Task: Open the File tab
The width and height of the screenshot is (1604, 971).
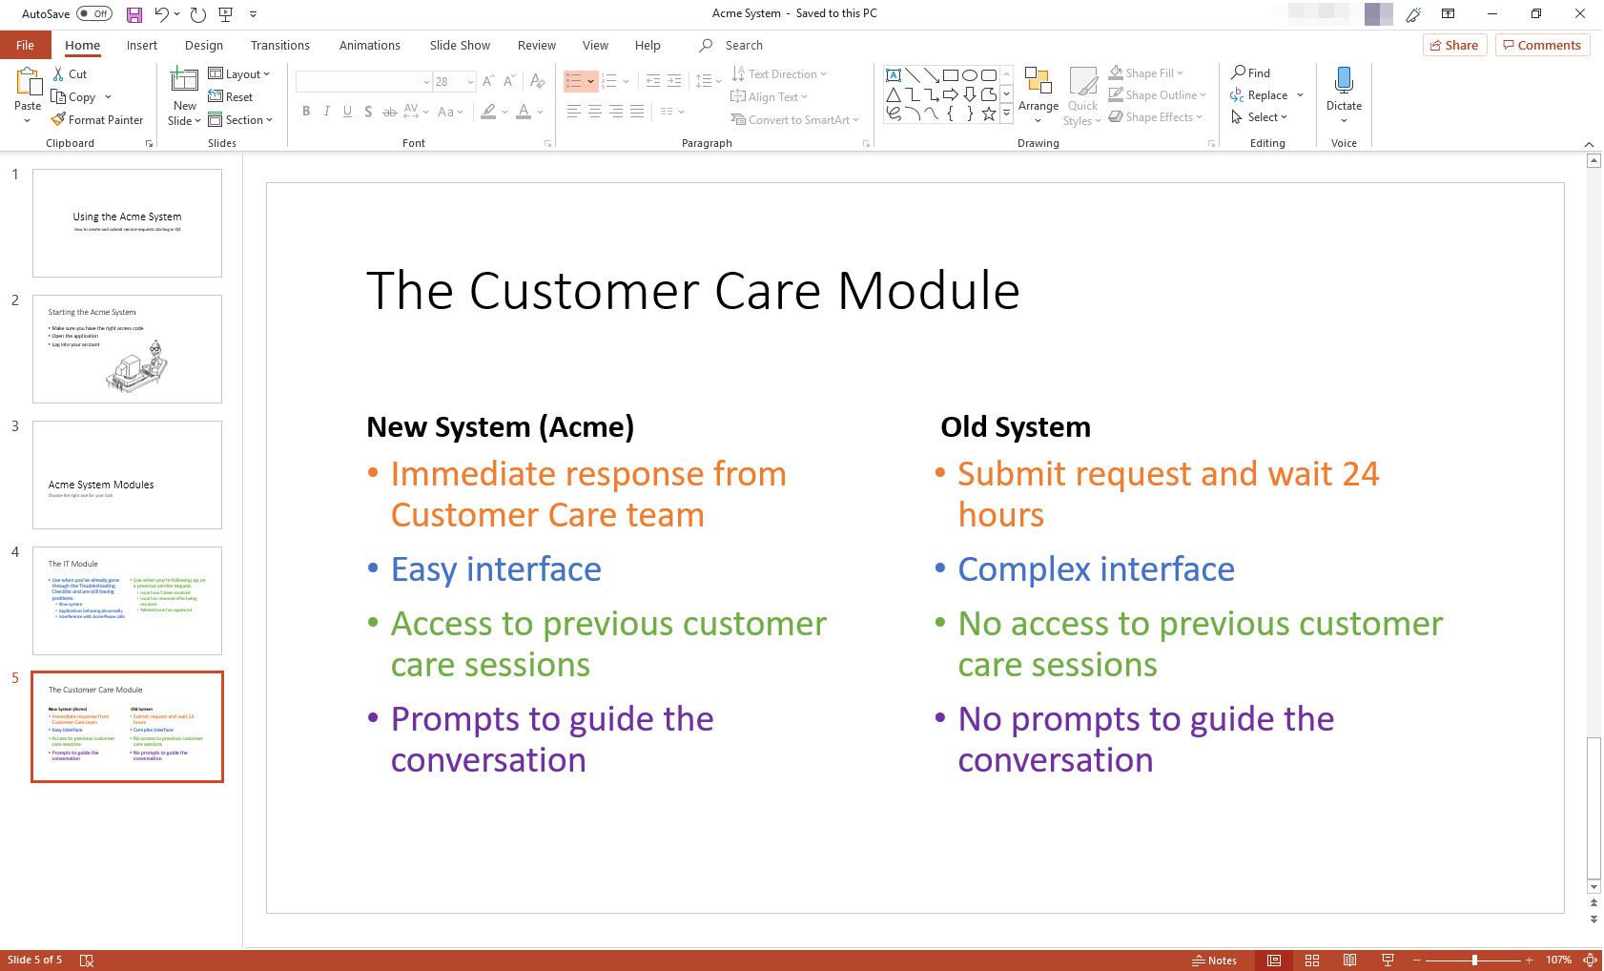Action: [x=25, y=45]
